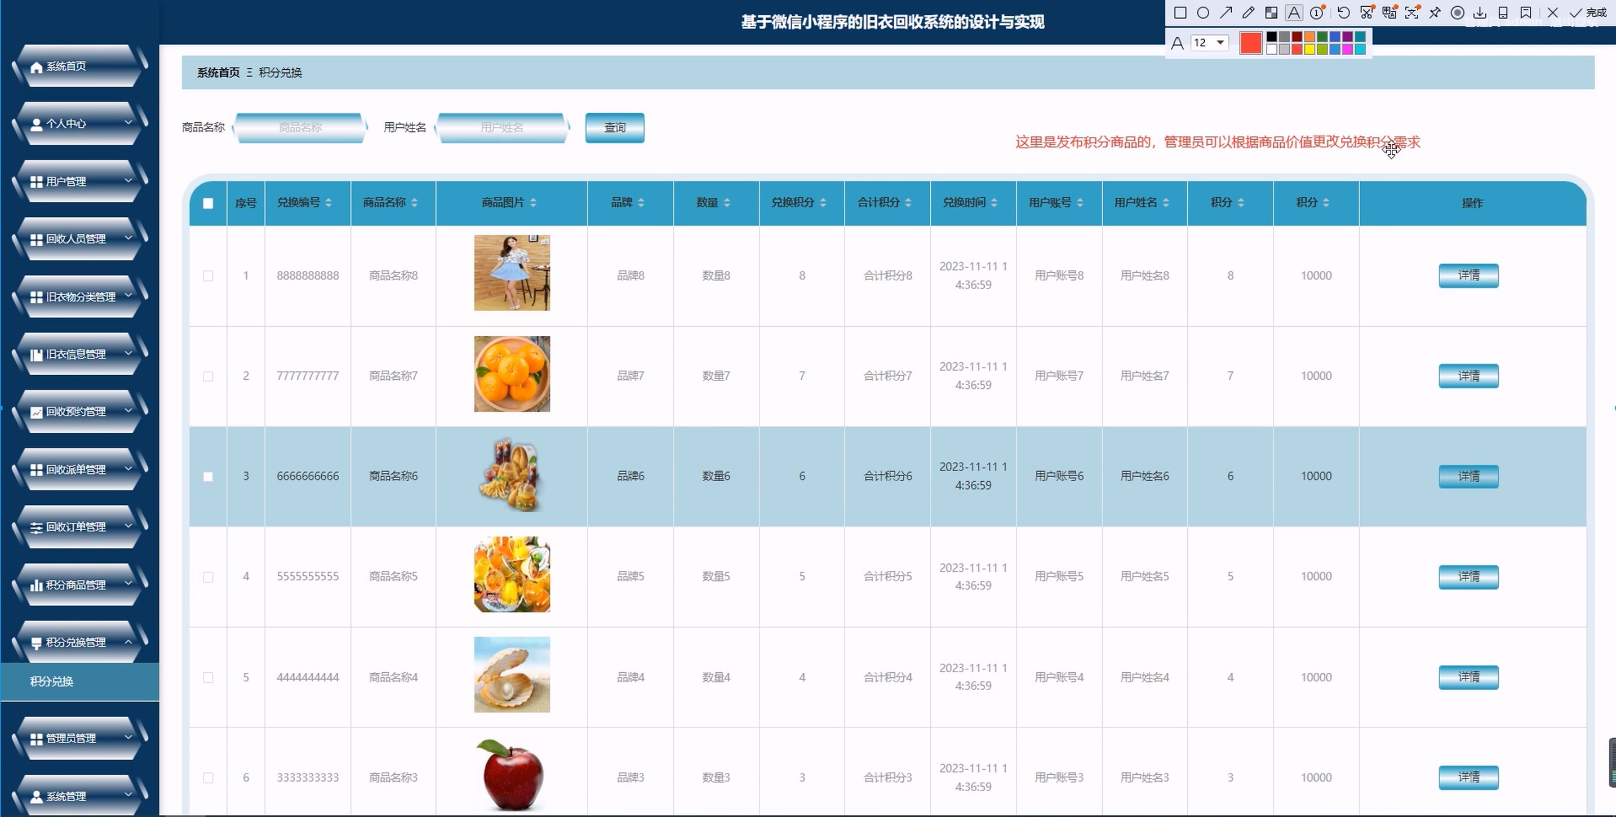Focus the 商品名称 search input
The image size is (1616, 817).
point(300,128)
